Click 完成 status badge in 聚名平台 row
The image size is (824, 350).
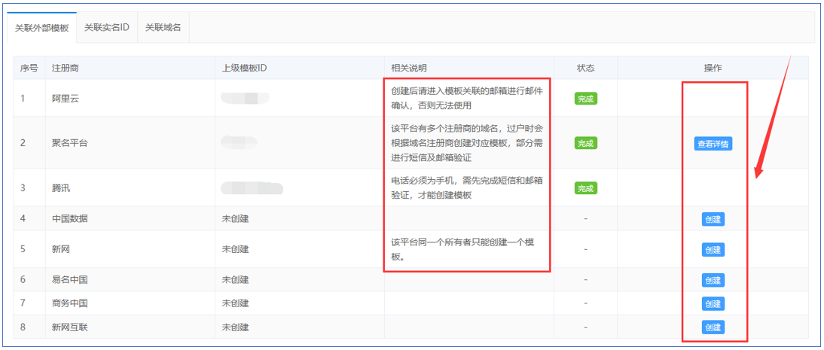pyautogui.click(x=585, y=143)
